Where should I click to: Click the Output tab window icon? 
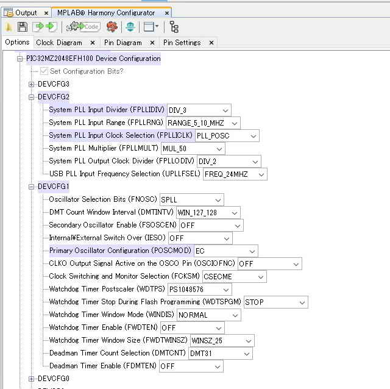(8, 12)
